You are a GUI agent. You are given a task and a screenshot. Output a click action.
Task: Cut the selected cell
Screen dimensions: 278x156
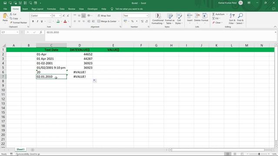13,14
